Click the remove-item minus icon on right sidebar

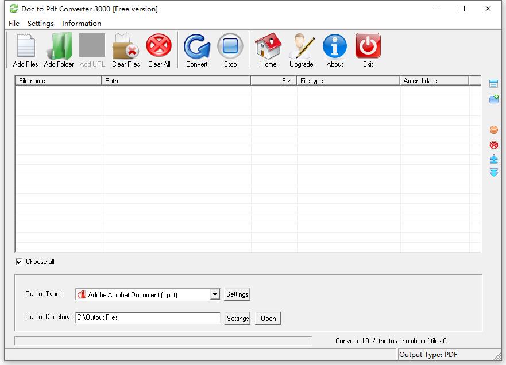[493, 129]
